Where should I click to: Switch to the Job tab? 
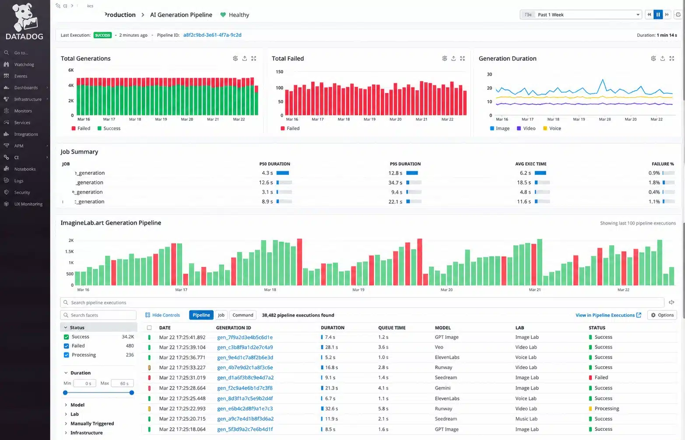coord(221,315)
